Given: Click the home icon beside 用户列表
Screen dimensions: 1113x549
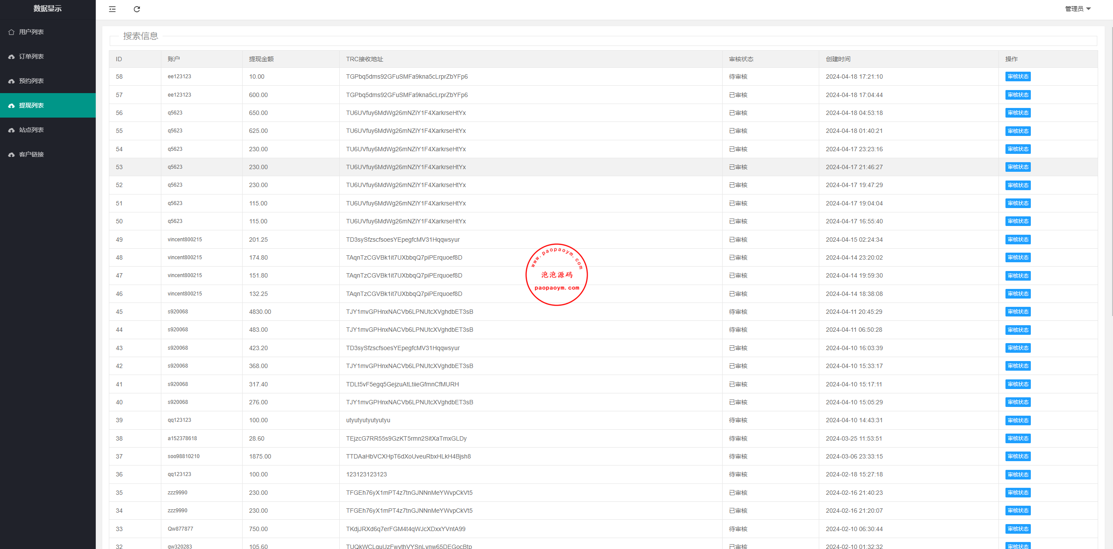Looking at the screenshot, I should pos(11,32).
